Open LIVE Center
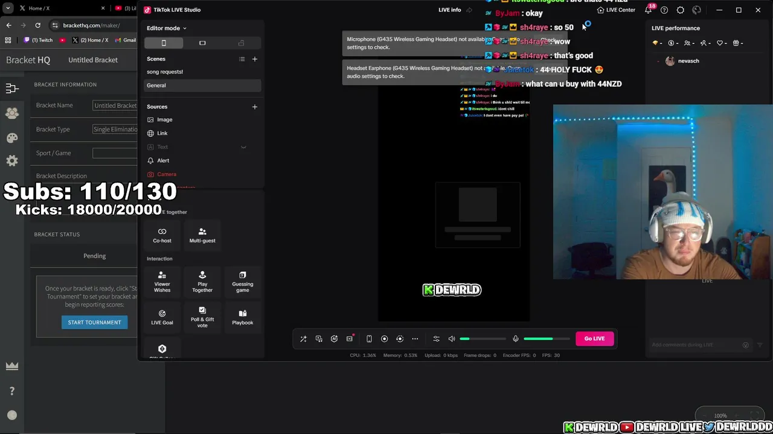The width and height of the screenshot is (773, 434). pyautogui.click(x=616, y=10)
